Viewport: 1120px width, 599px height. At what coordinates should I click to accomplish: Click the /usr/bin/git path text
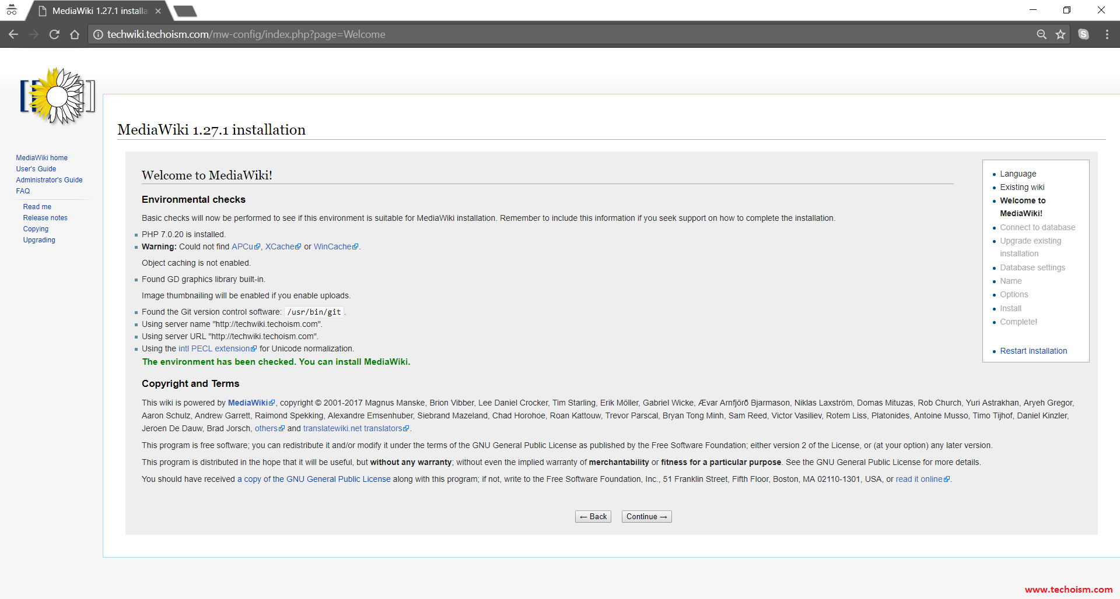point(314,312)
